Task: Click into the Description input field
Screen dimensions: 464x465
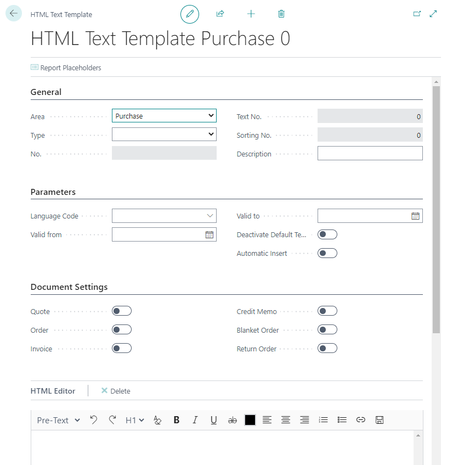Action: point(370,154)
